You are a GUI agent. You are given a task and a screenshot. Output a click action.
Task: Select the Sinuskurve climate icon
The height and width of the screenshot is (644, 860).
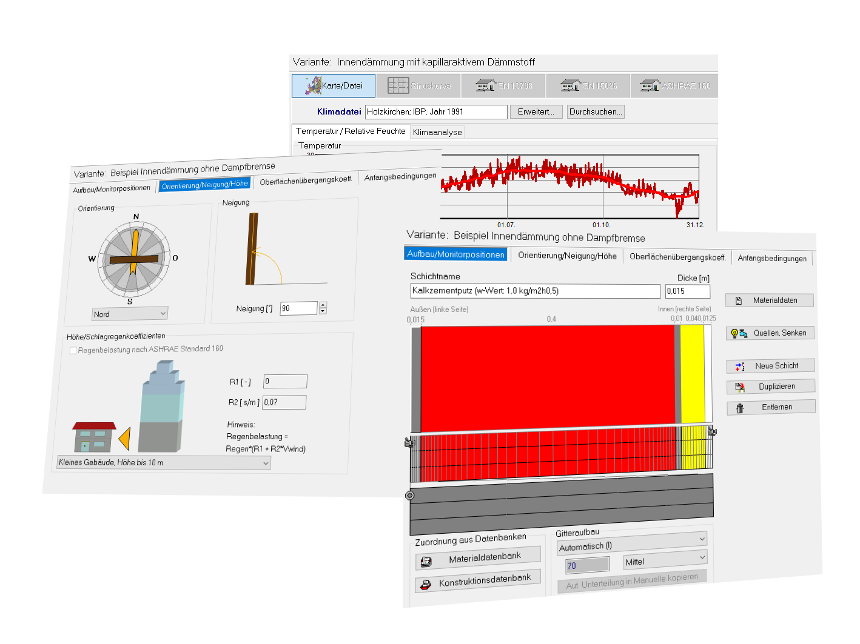coord(398,85)
